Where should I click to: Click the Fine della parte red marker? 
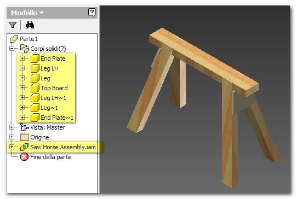click(x=24, y=157)
